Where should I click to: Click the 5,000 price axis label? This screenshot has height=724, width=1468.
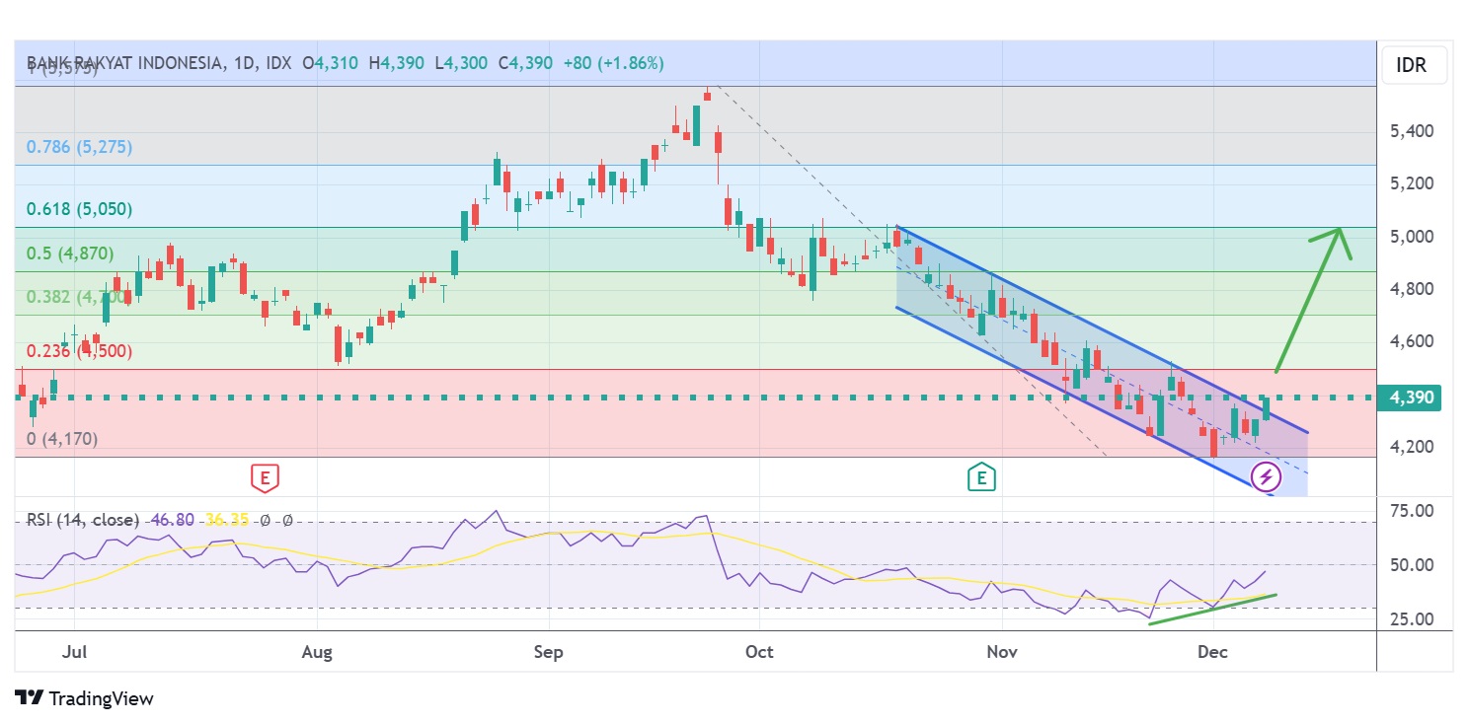pos(1412,237)
